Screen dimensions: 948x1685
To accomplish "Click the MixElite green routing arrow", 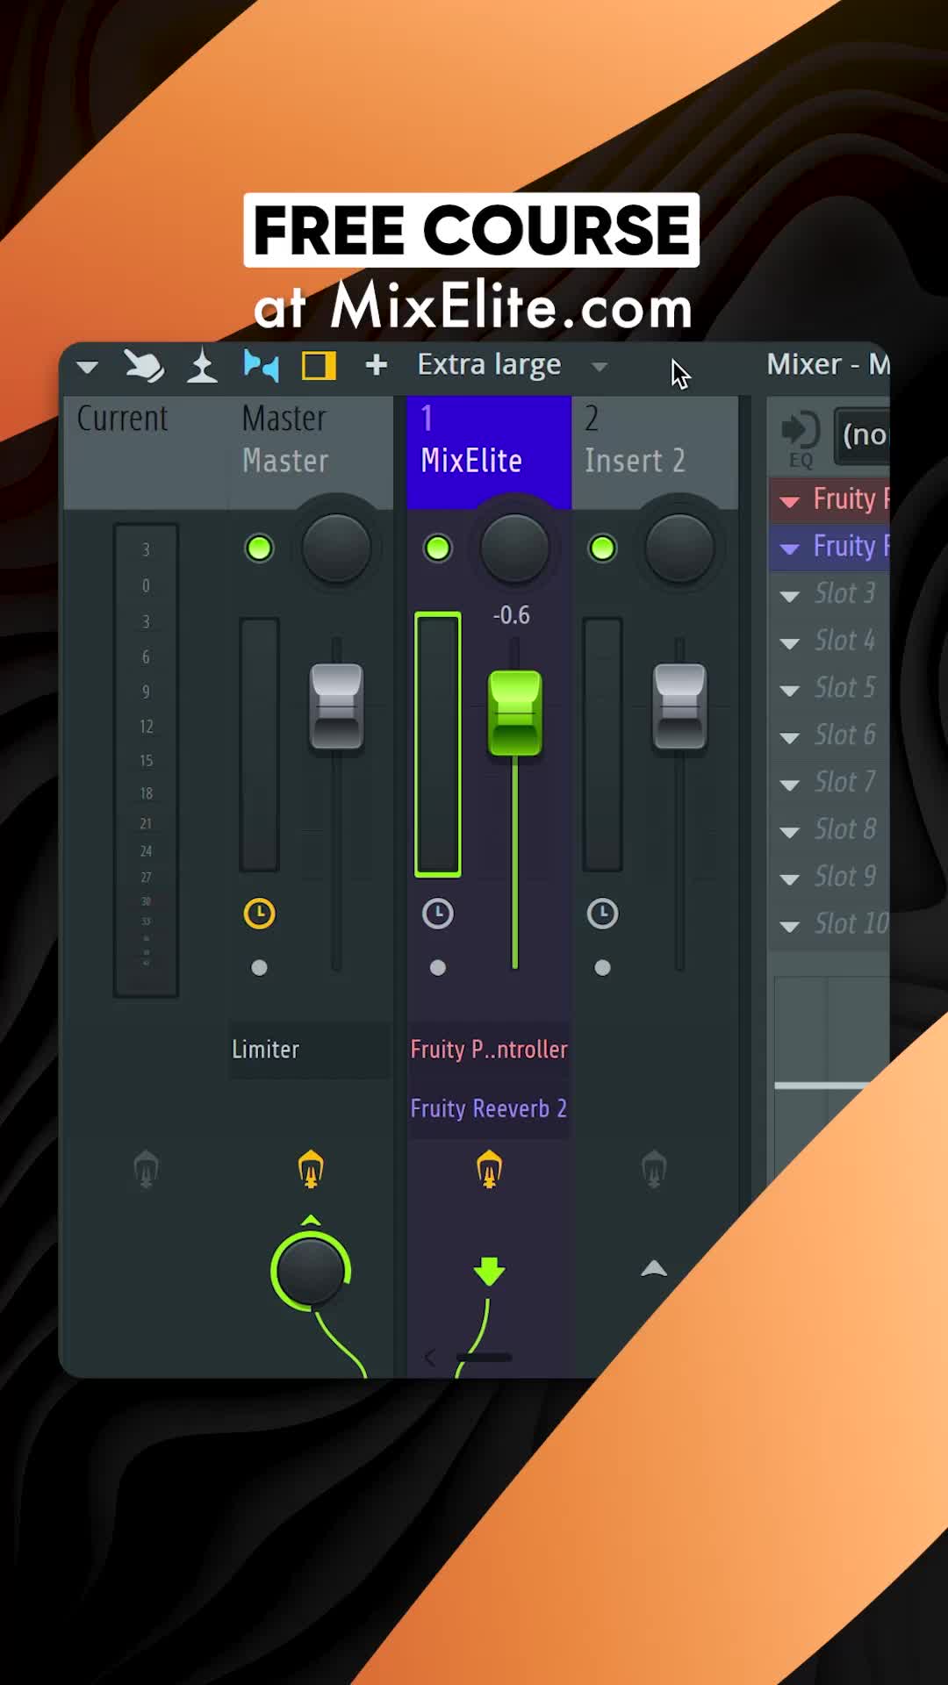I will pyautogui.click(x=489, y=1271).
